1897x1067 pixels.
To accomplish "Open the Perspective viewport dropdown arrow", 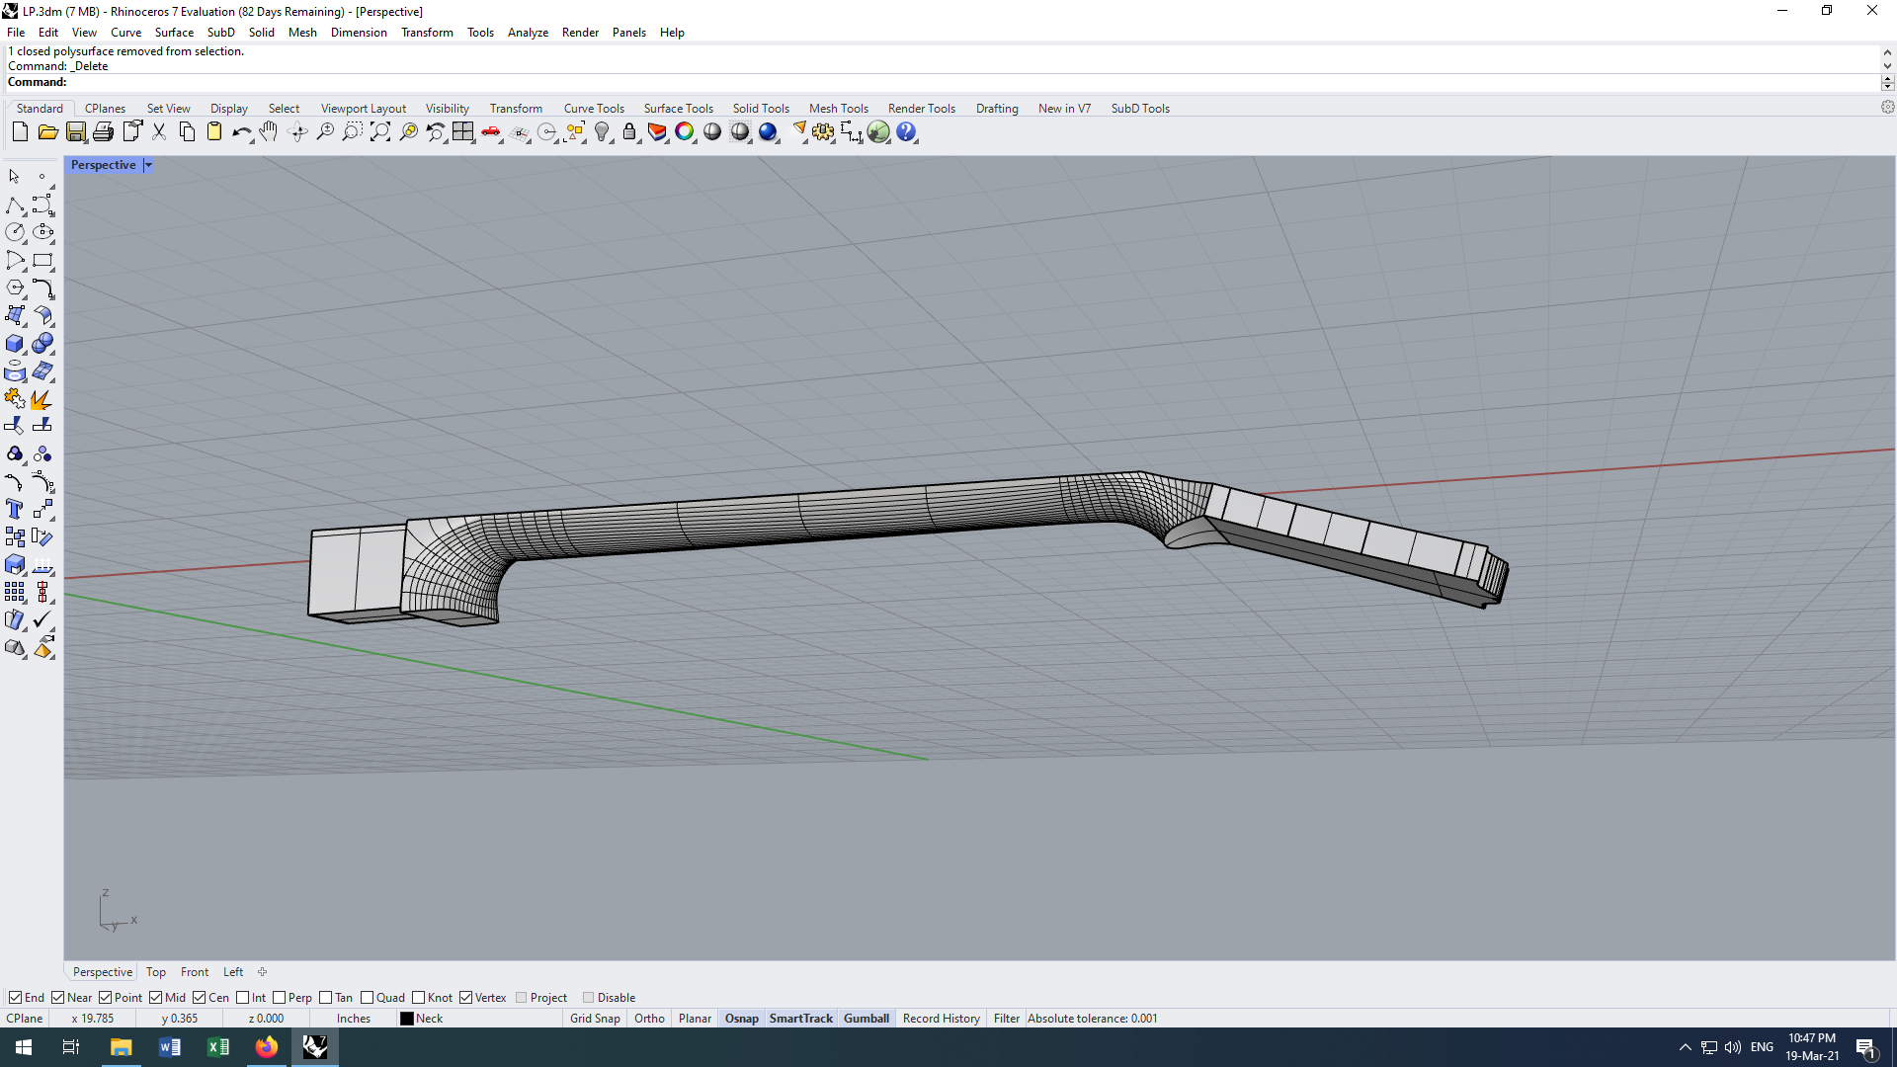I will (x=148, y=165).
